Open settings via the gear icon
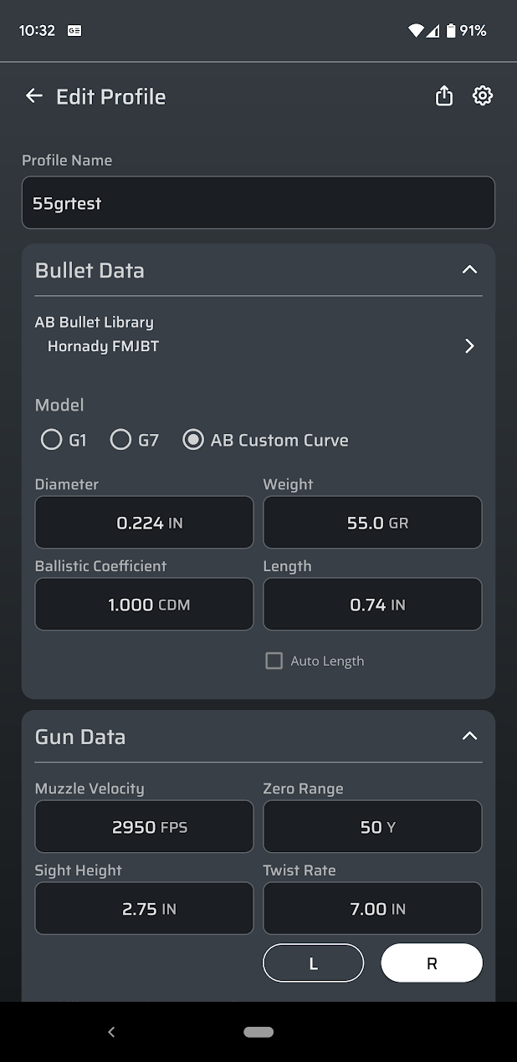The height and width of the screenshot is (1062, 517). point(483,96)
